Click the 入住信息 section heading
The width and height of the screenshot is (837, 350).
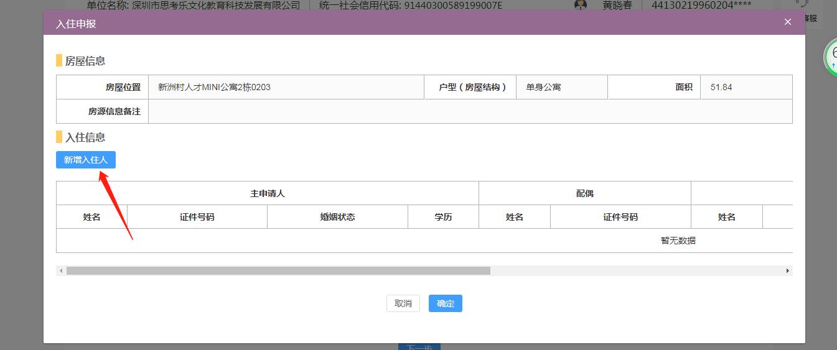click(85, 137)
